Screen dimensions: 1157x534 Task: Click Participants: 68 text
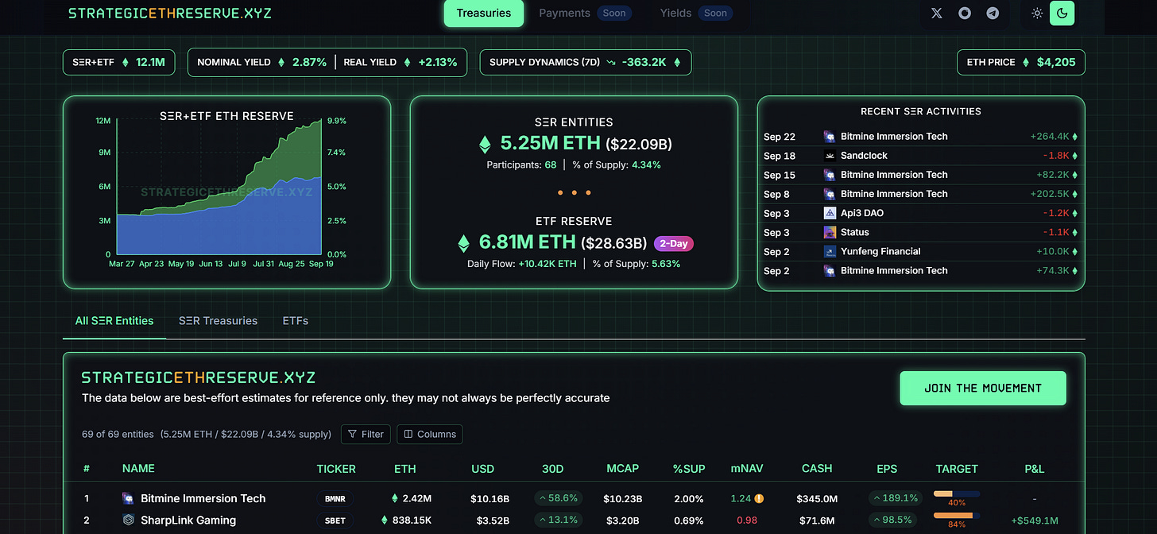pyautogui.click(x=521, y=164)
